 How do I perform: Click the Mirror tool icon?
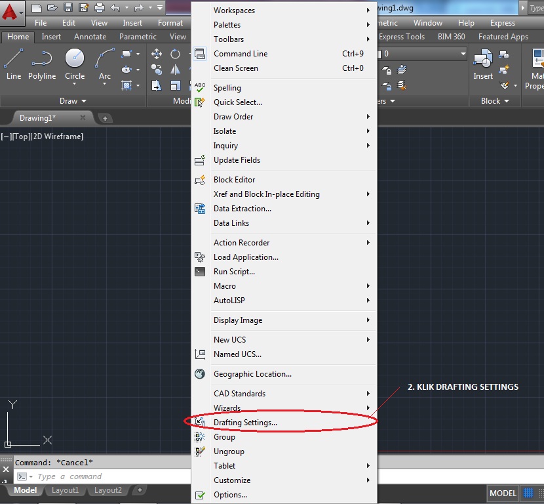[x=175, y=70]
